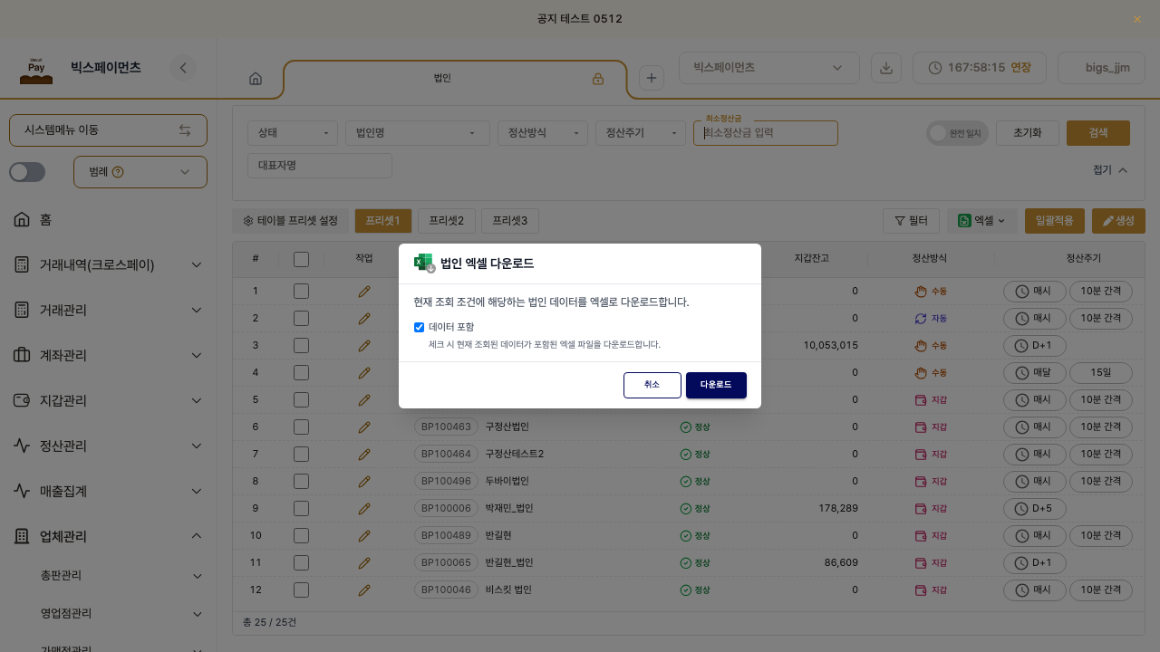Viewport: 1160px width, 652px height.
Task: Check the row 6 selection checkbox
Action: (x=302, y=427)
